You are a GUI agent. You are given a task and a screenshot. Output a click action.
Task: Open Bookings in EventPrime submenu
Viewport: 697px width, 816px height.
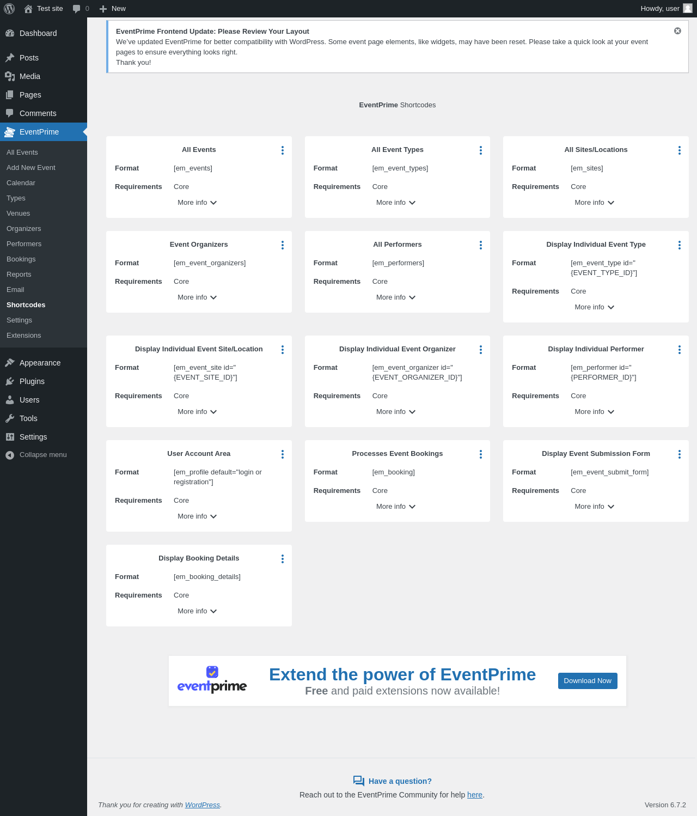[x=21, y=259]
